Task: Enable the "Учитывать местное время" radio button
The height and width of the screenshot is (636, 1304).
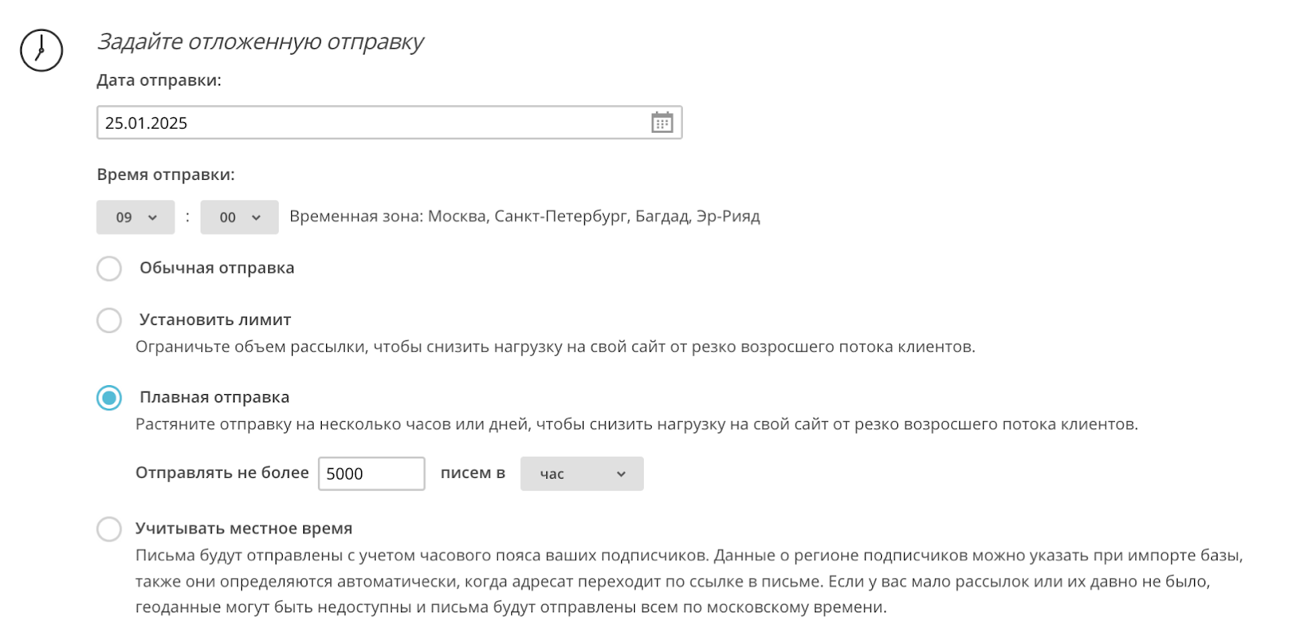Action: pos(109,529)
